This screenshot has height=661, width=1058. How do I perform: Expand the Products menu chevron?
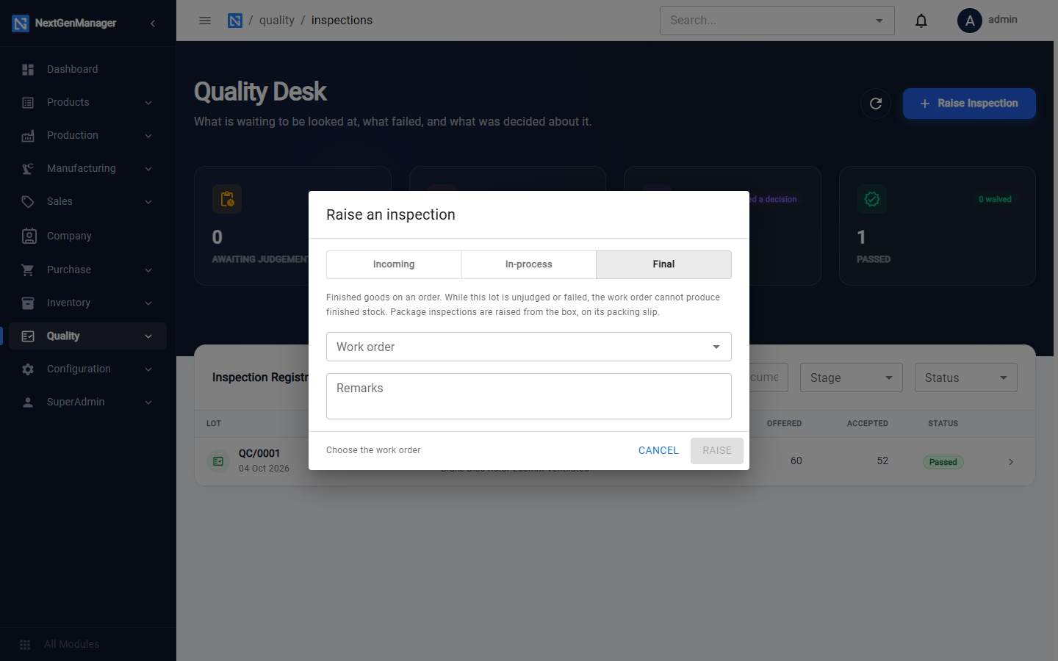(148, 103)
